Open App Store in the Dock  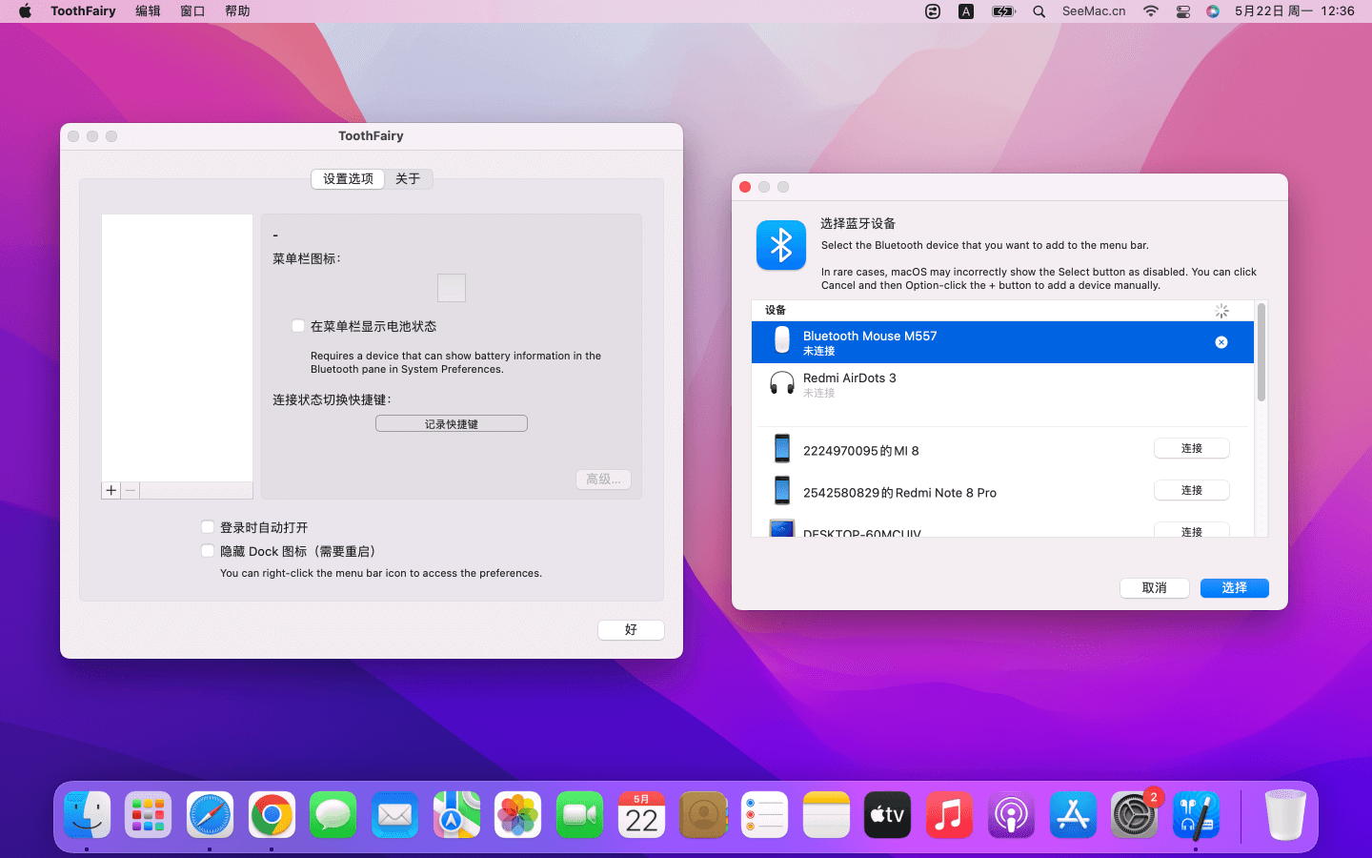pyautogui.click(x=1073, y=814)
